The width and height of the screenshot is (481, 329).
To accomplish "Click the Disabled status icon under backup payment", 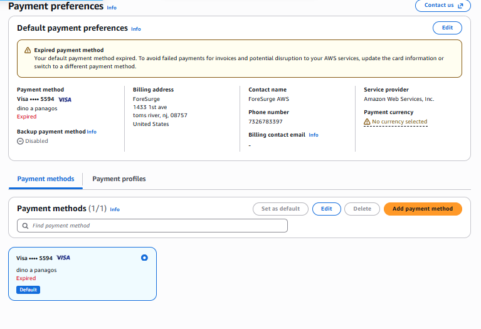I will point(20,141).
